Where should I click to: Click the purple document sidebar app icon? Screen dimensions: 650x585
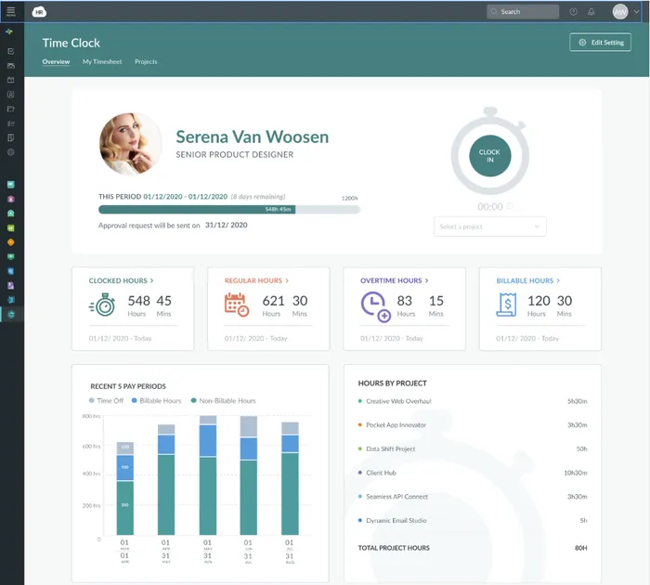tap(11, 286)
